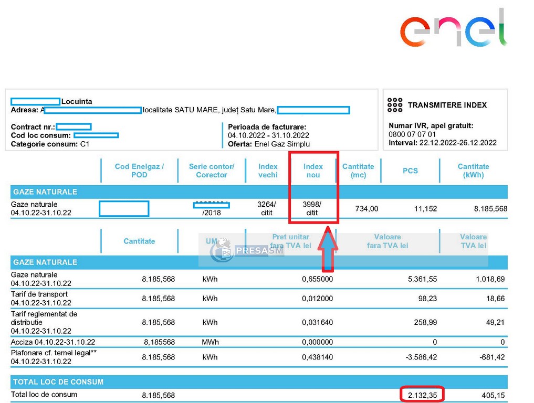Click the PRESASM watermark globe logo
534x403 pixels.
coord(222,250)
